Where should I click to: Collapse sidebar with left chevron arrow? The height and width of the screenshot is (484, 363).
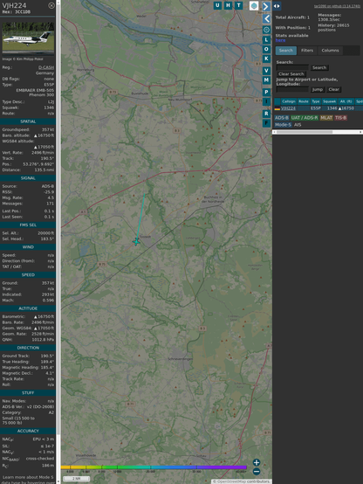[x=267, y=19]
